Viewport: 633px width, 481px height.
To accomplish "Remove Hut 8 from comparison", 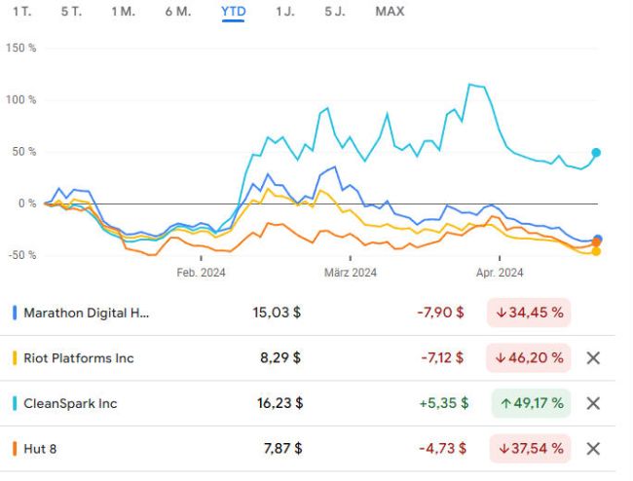I will [593, 449].
